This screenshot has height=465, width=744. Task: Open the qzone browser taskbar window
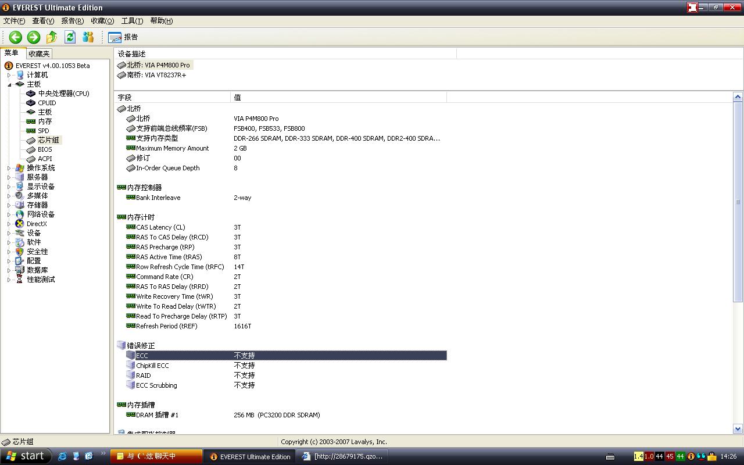343,456
